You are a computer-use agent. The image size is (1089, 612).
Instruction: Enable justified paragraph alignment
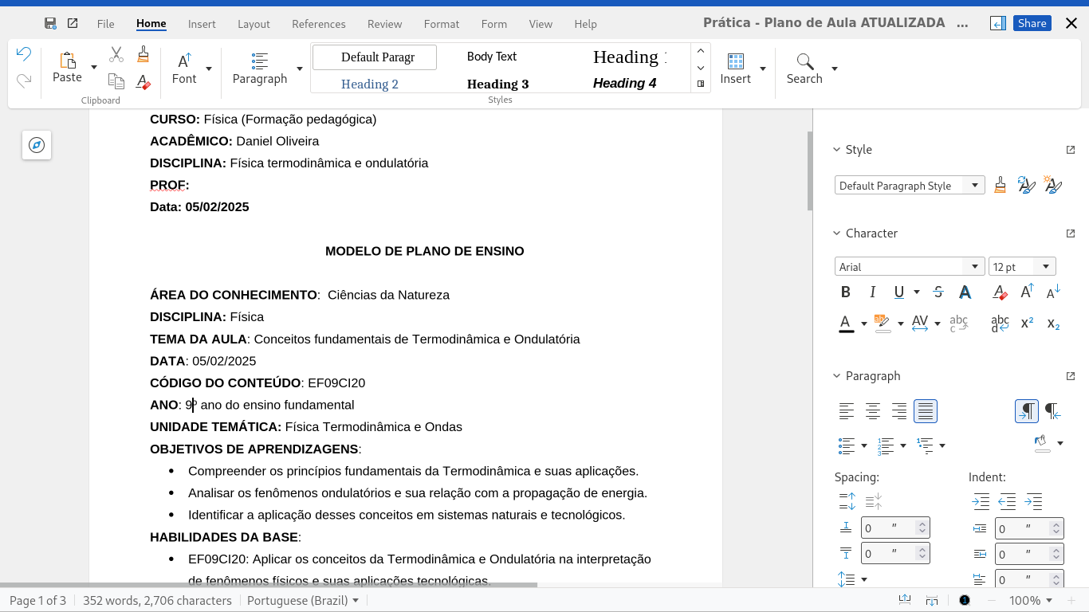(x=925, y=411)
